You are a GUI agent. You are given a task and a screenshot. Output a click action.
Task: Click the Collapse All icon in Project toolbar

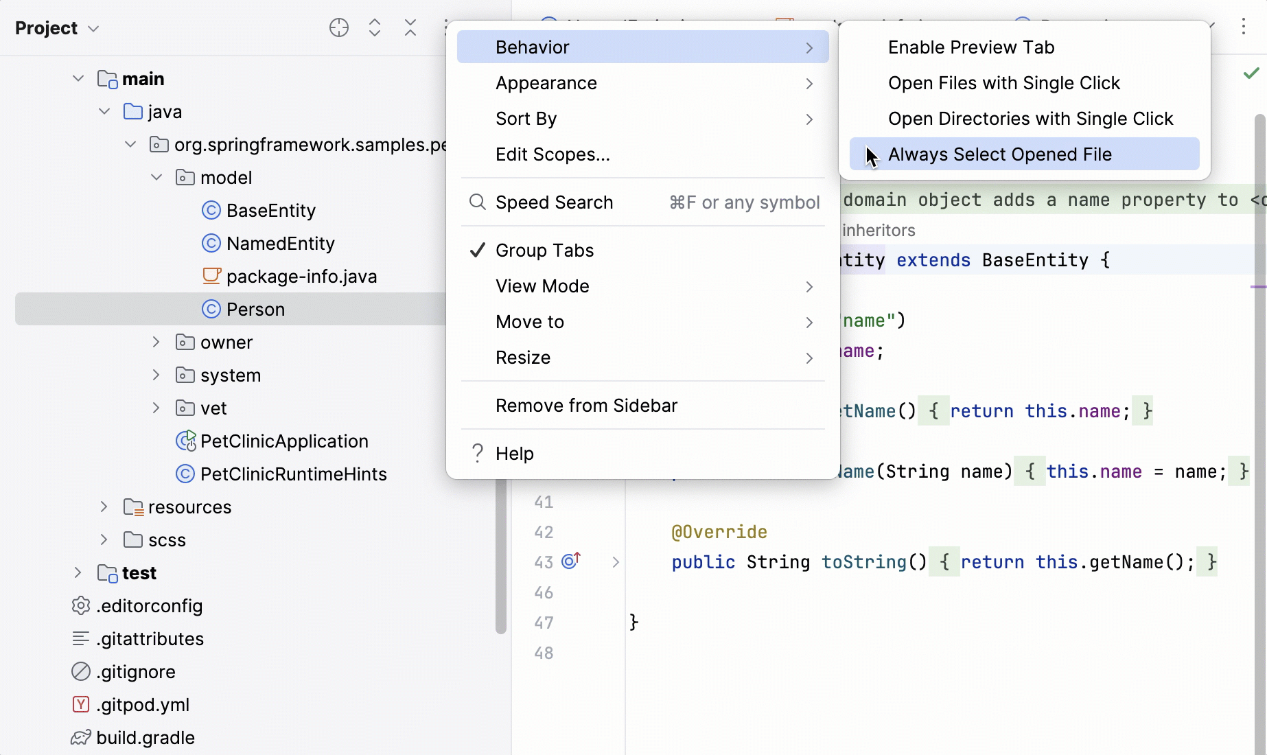coord(410,28)
